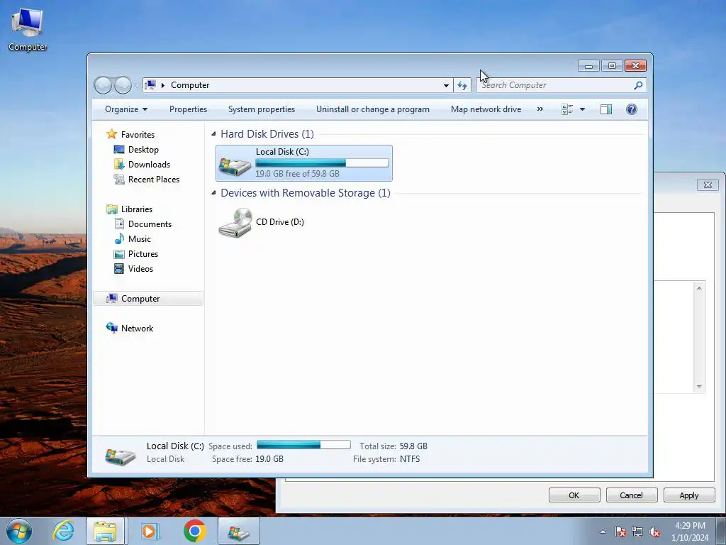Viewport: 726px width, 545px height.
Task: Open Desktop under Favorites
Action: (x=143, y=150)
